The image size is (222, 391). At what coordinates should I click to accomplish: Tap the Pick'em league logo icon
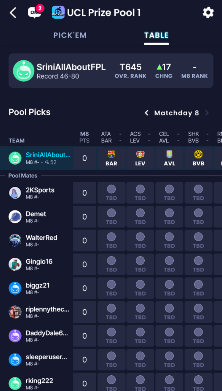tap(58, 12)
